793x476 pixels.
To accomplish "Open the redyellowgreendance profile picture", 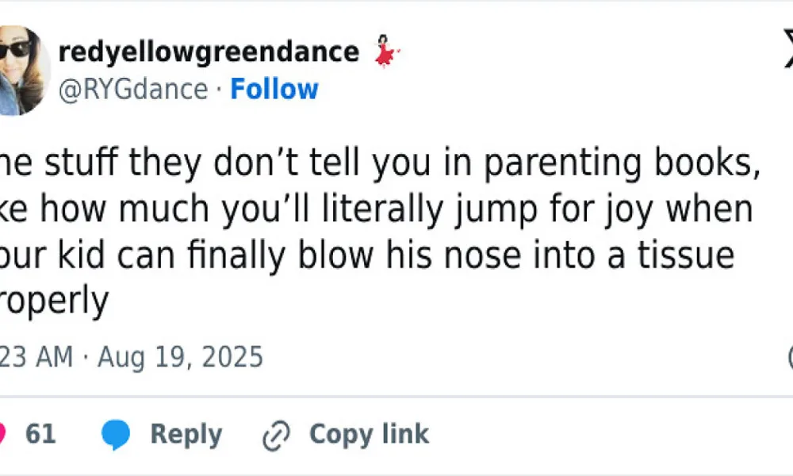I will pos(22,70).
